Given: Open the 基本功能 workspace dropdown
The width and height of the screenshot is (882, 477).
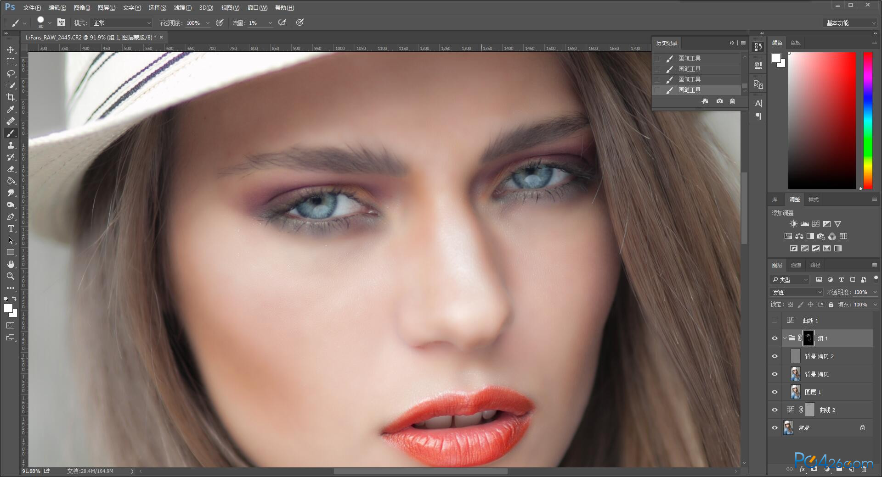Looking at the screenshot, I should click(850, 23).
